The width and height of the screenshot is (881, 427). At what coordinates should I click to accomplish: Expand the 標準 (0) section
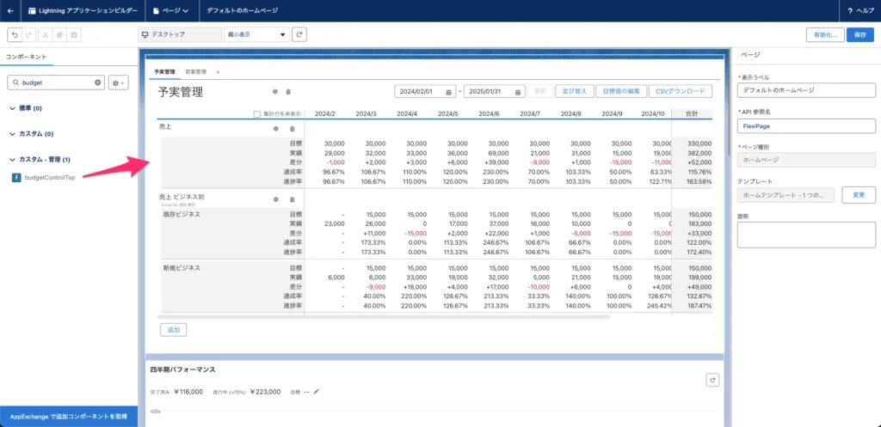point(11,108)
